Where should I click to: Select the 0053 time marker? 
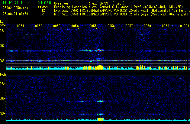coord(57,26)
